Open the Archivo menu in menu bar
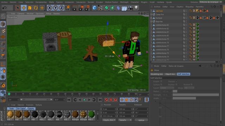 coord(5,2)
